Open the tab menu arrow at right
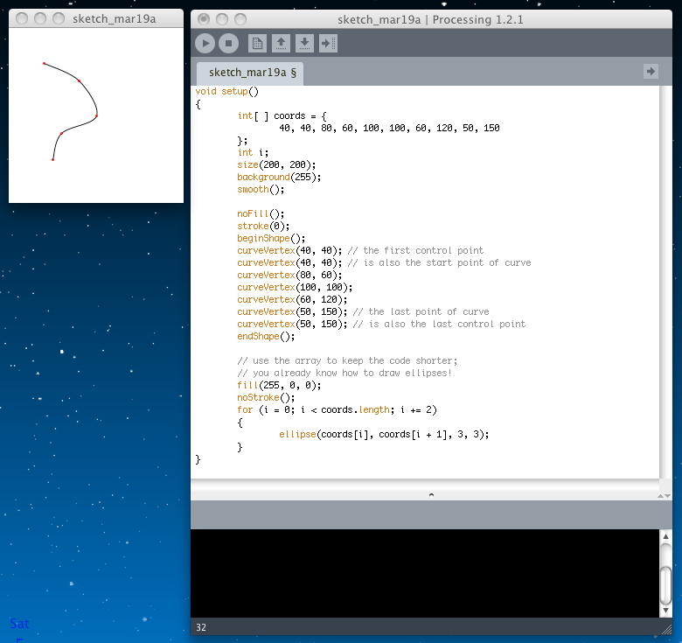Viewport: 682px width, 643px height. click(x=651, y=72)
